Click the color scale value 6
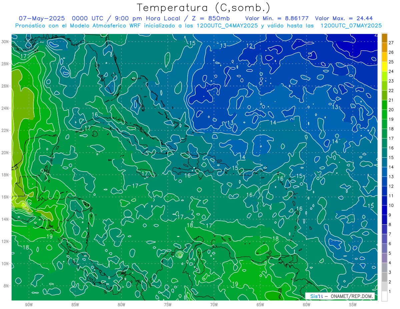This screenshot has width=400, height=309. tap(390, 244)
